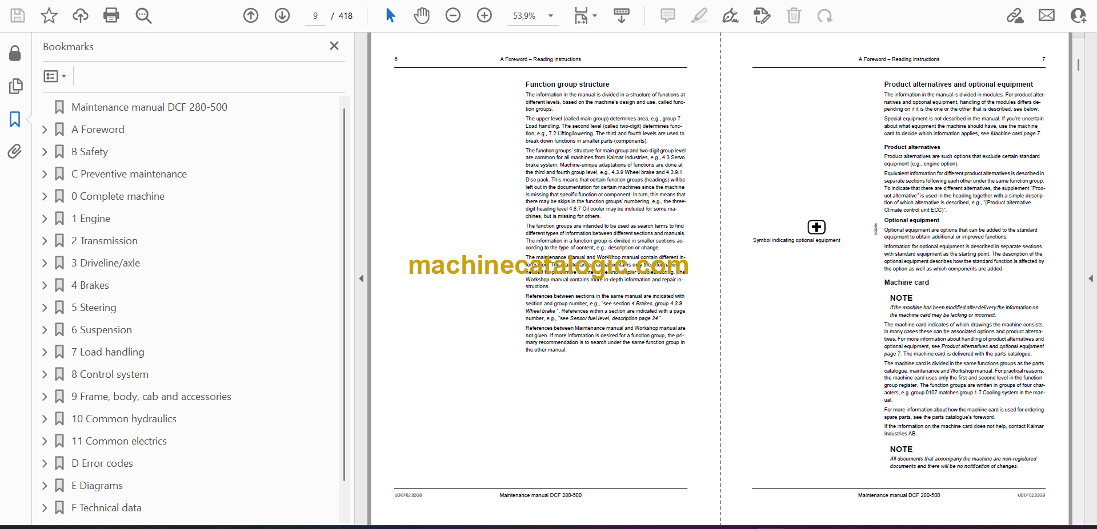
Task: Expand the B Safety bookmark
Action: pos(45,152)
